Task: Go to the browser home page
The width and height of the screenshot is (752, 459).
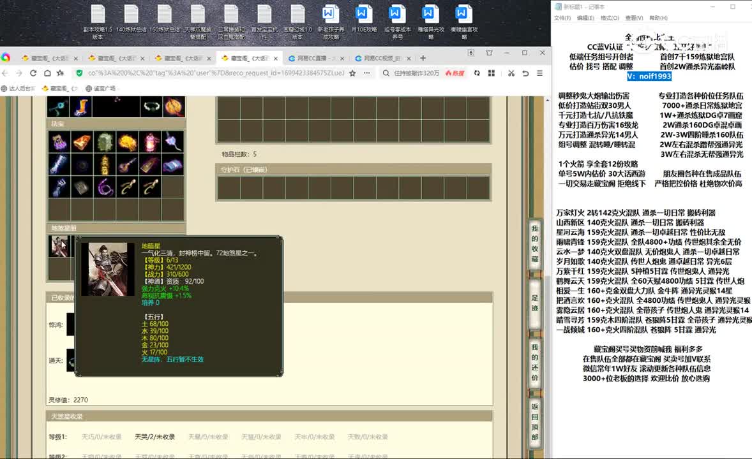Action: click(x=47, y=73)
